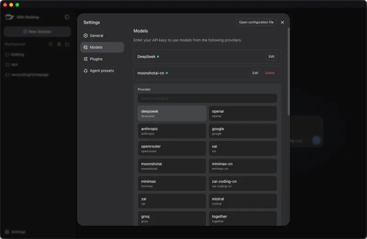Viewport: 367px width, 239px height.
Task: Focus the Search providers field
Action: click(x=207, y=98)
